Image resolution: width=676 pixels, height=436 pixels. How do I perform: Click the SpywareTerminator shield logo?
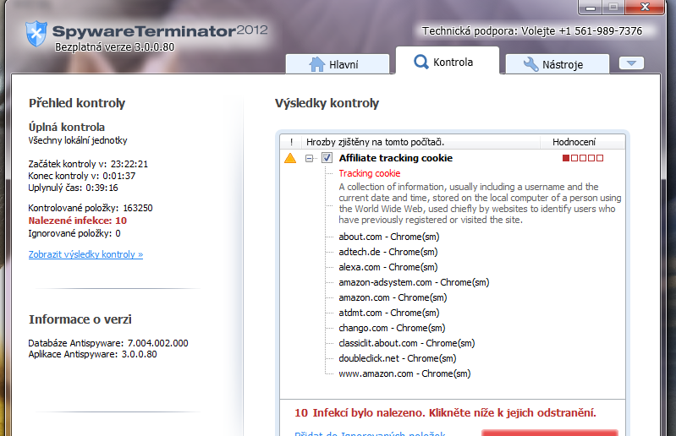coord(36,35)
